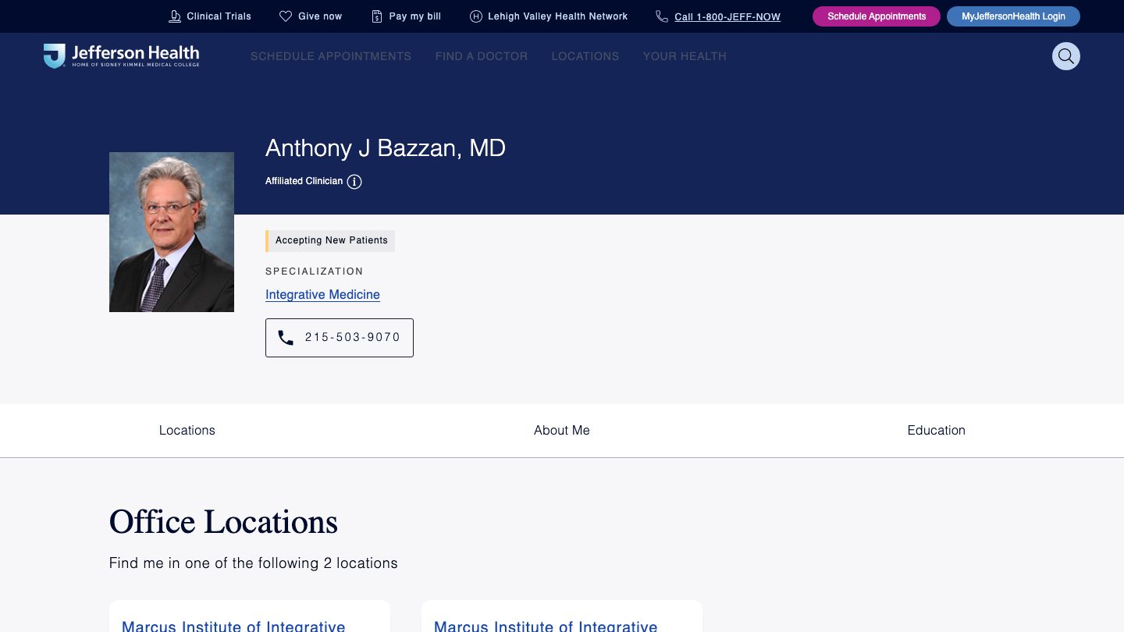1124x632 pixels.
Task: Open the search magnifier icon
Action: pyautogui.click(x=1066, y=56)
